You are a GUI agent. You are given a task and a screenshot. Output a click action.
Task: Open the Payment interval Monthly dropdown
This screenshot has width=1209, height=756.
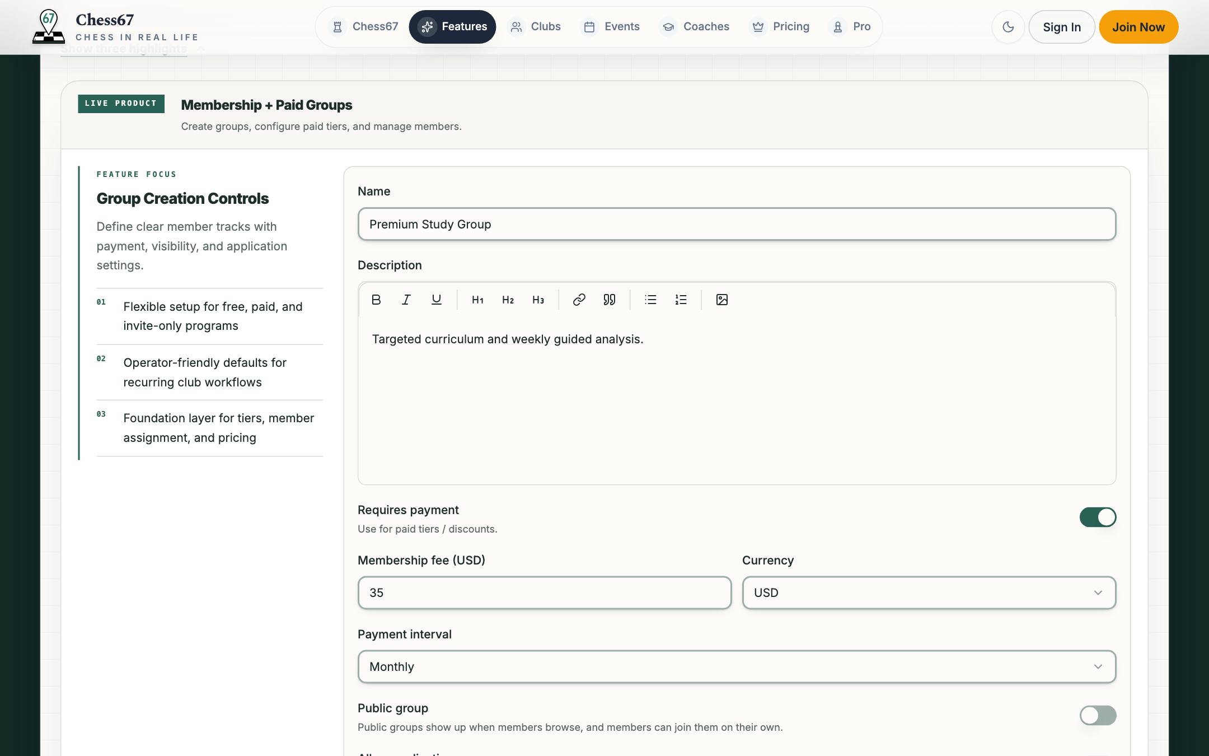(x=737, y=666)
